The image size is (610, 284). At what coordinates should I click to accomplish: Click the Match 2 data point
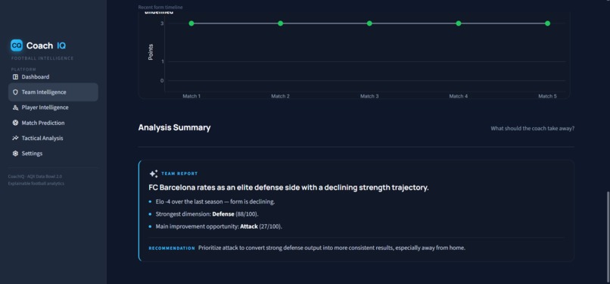tap(281, 23)
